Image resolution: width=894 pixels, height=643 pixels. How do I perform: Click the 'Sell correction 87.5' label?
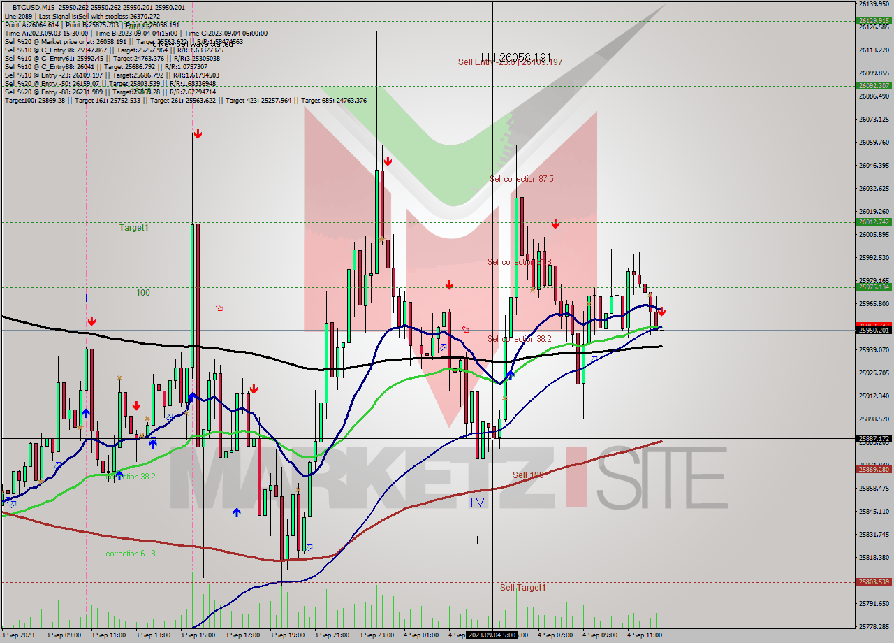[x=522, y=179]
